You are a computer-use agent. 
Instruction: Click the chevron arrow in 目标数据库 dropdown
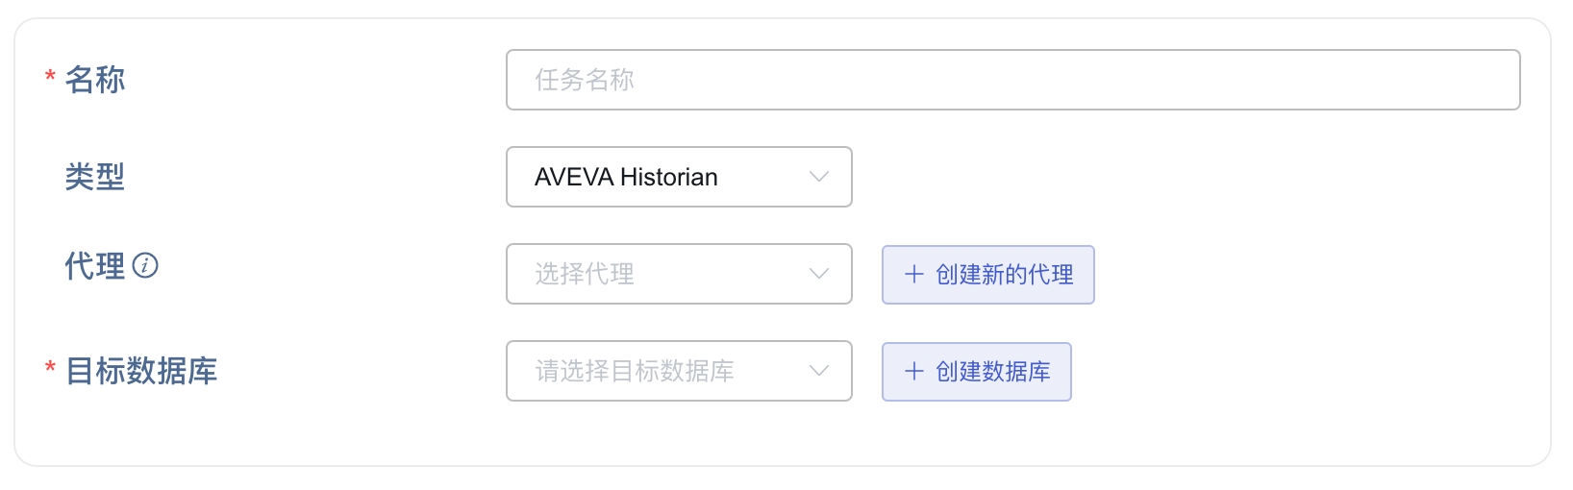819,371
